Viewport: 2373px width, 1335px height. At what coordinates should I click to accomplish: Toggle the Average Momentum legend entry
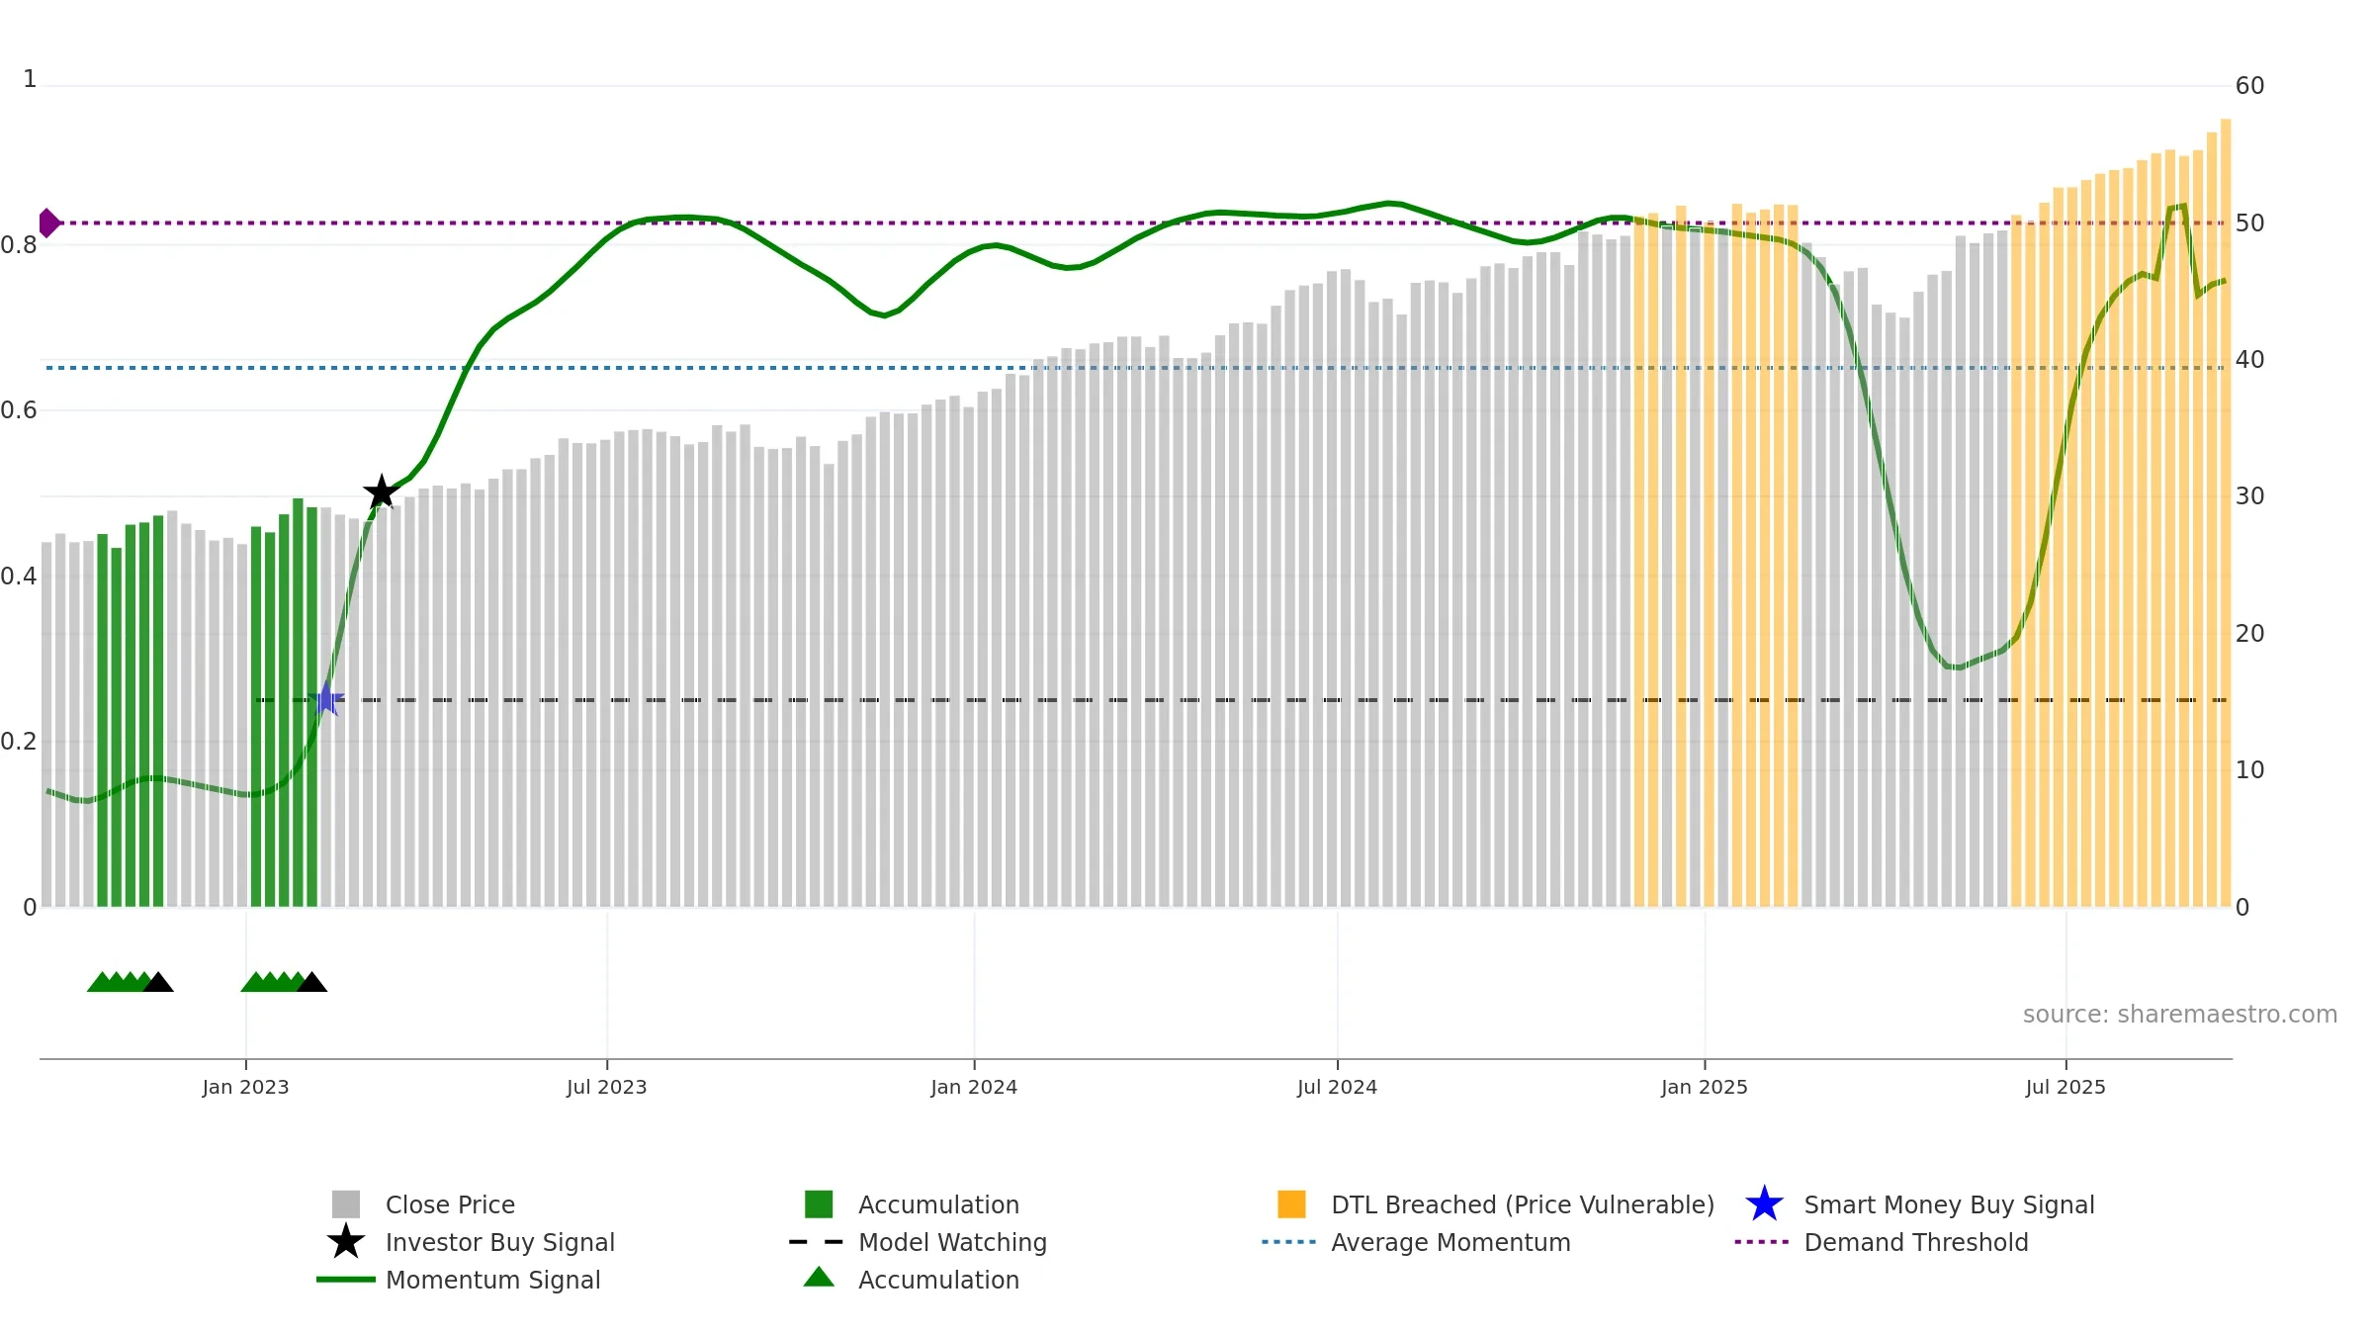point(1416,1242)
